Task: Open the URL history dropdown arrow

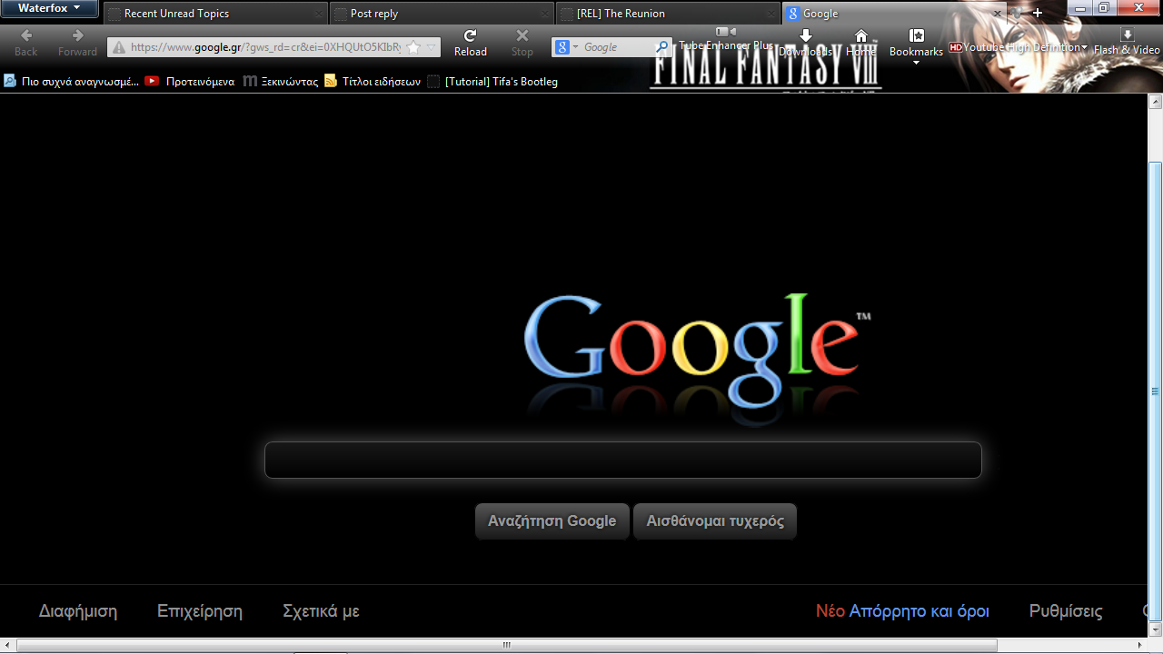Action: pos(432,47)
